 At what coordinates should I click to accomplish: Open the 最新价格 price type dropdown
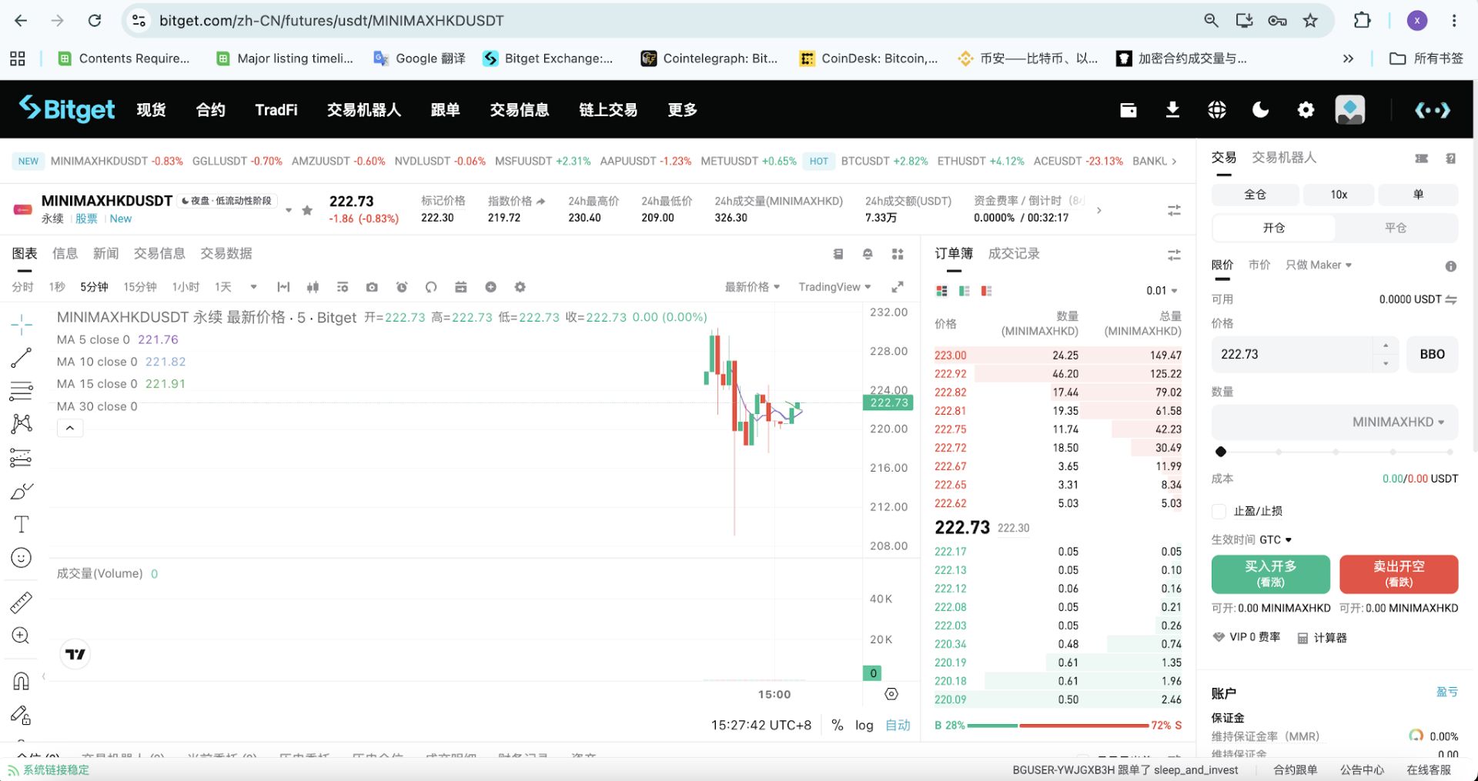tap(752, 287)
